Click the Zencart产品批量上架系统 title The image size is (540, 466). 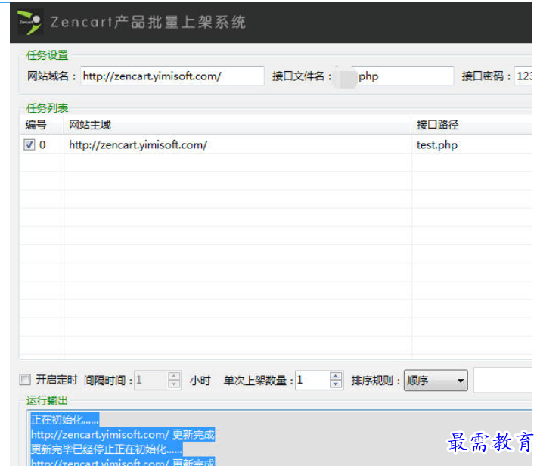pos(148,23)
